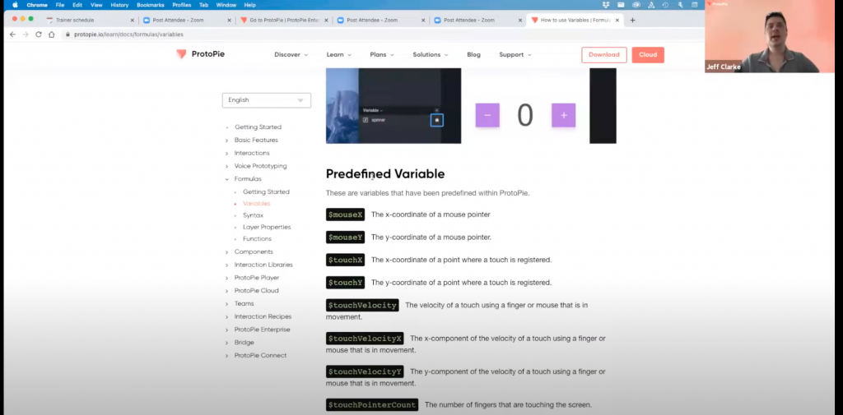
Task: Reload the page with refresh icon
Action: pyautogui.click(x=39, y=35)
